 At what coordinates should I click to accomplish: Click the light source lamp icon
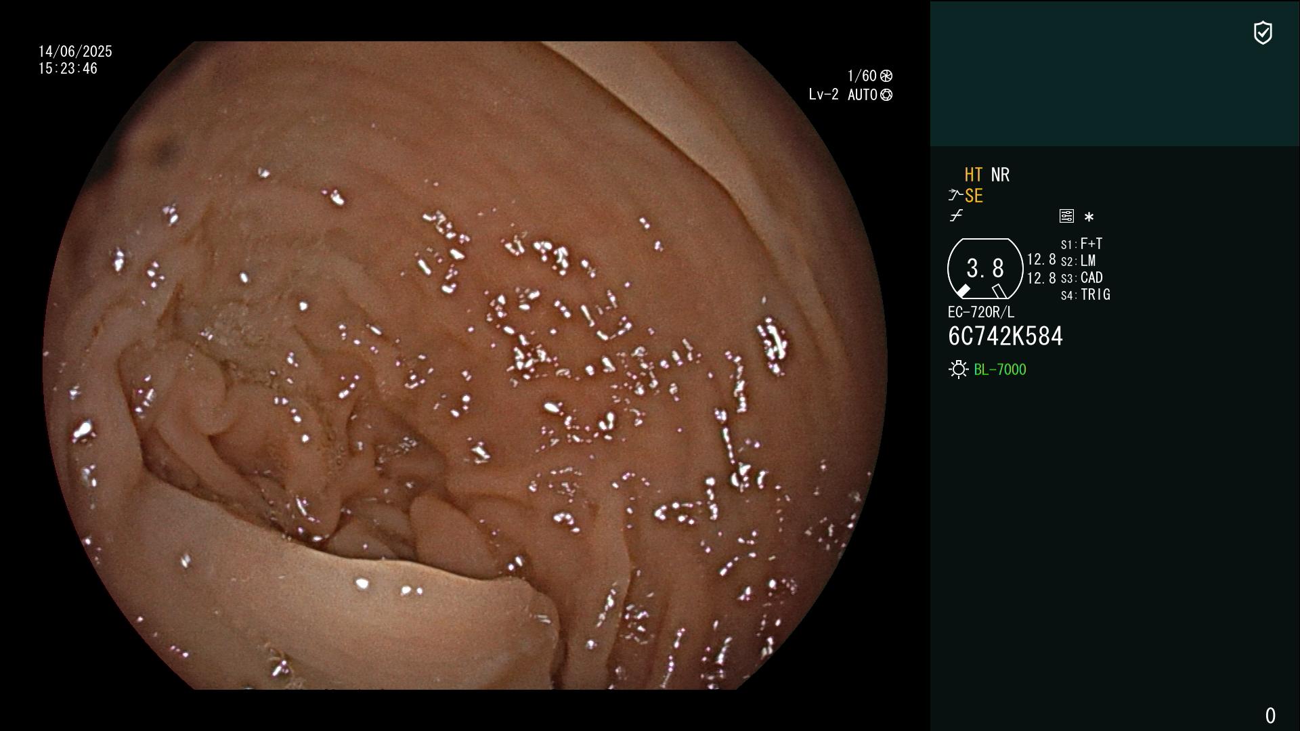click(x=958, y=370)
